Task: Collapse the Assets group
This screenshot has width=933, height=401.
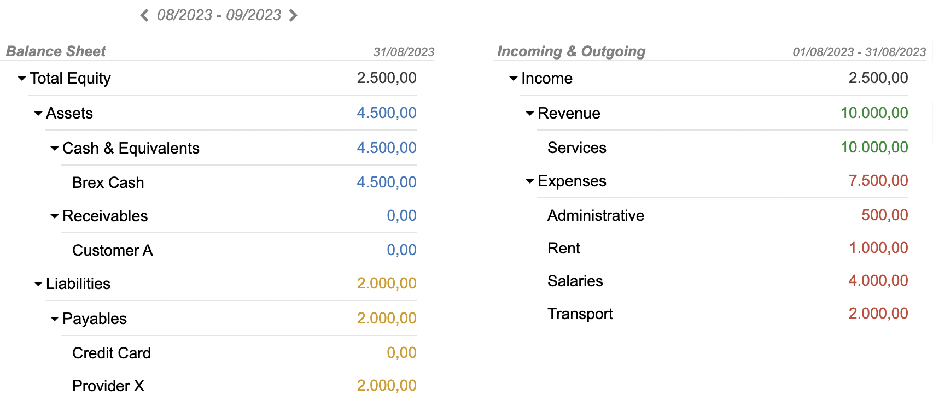Action: (x=37, y=113)
